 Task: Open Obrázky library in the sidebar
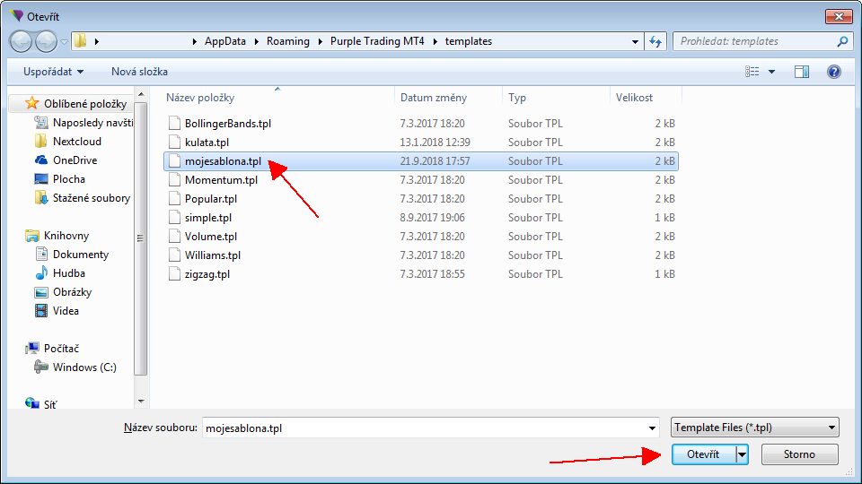(72, 292)
